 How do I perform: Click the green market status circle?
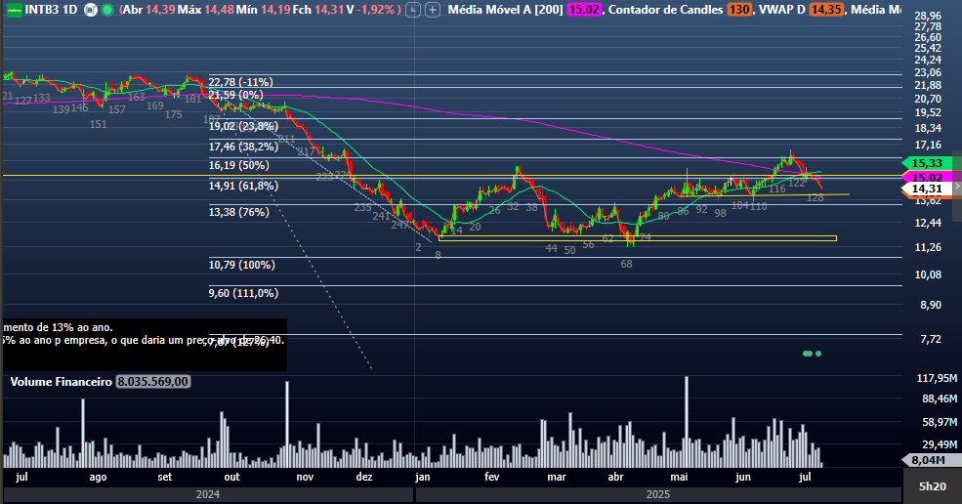coord(106,8)
